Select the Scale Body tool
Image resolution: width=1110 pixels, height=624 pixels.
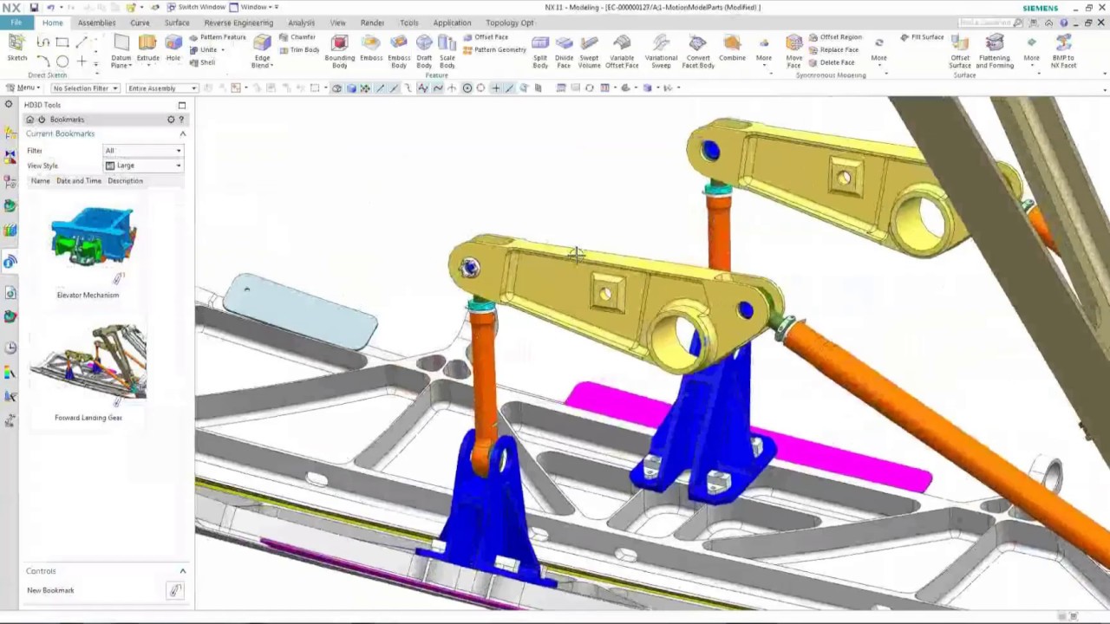coord(447,51)
